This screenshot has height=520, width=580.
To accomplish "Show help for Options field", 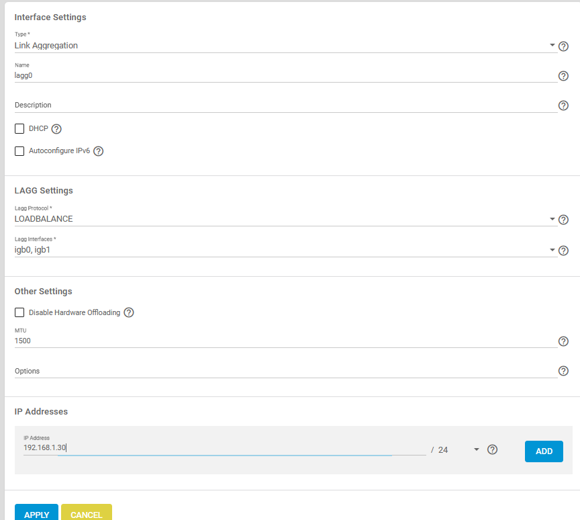I will (x=563, y=371).
